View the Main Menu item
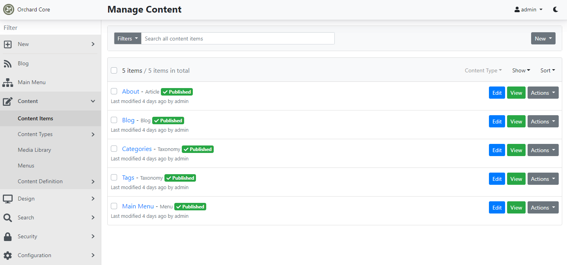Screen dimensions: 567x265 516,208
